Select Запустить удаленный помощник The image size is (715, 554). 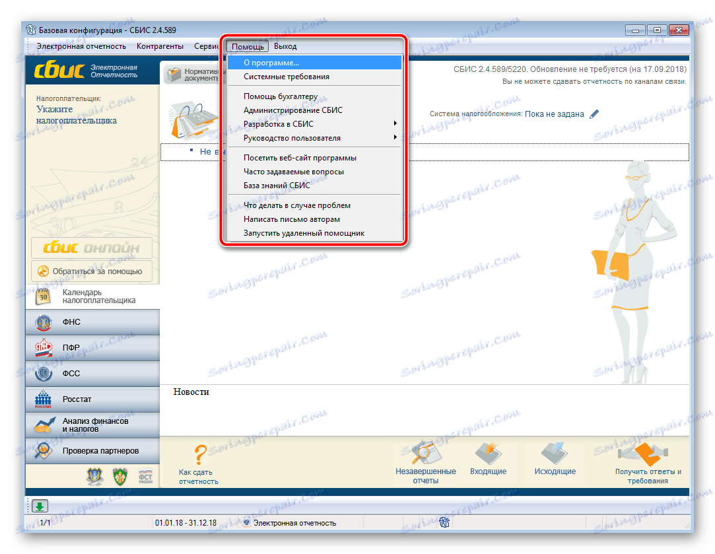coord(314,233)
